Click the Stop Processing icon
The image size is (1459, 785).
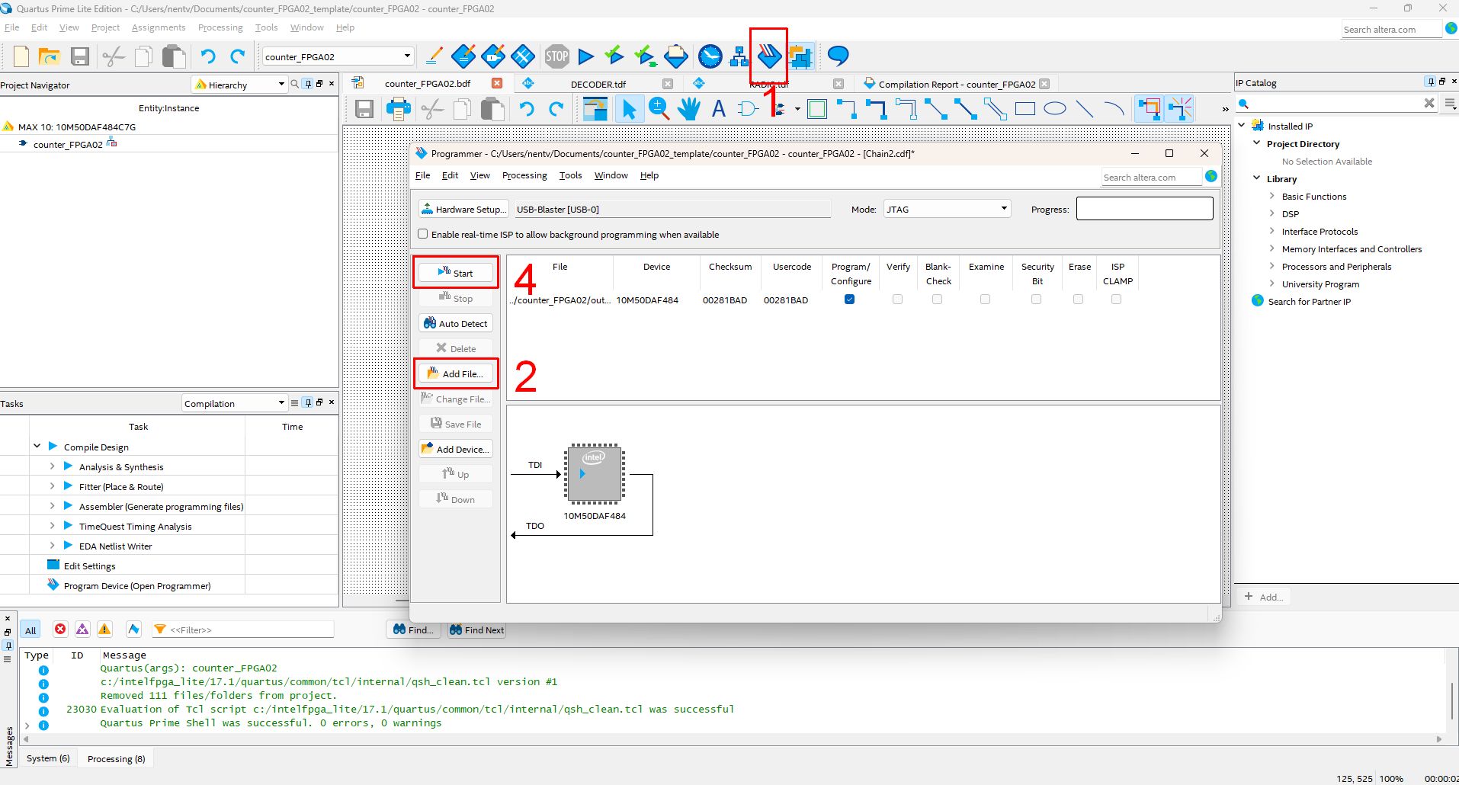(x=557, y=56)
